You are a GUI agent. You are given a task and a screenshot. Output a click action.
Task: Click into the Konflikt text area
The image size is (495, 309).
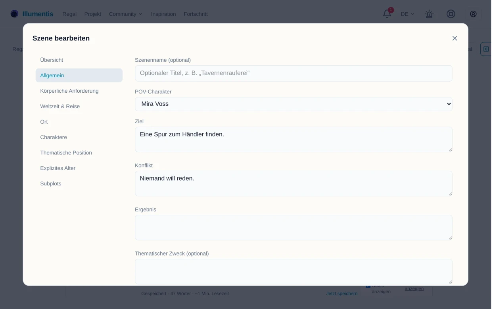point(294,183)
